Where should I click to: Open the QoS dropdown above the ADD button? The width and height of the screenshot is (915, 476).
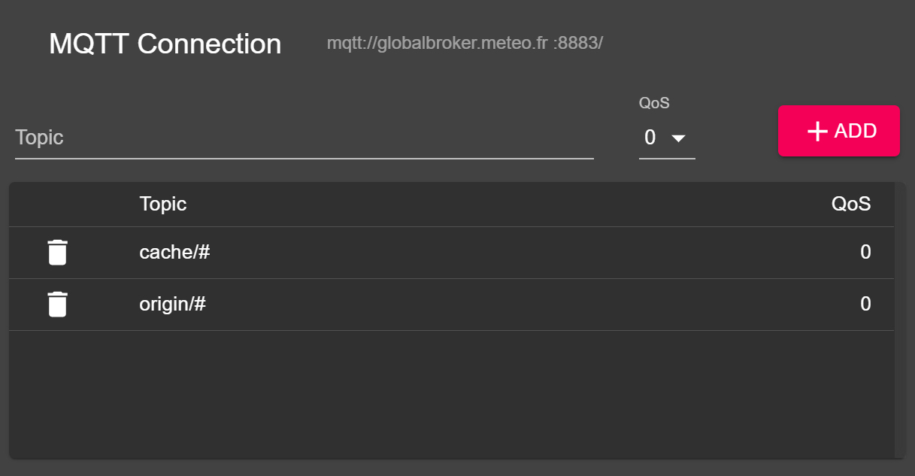coord(667,138)
